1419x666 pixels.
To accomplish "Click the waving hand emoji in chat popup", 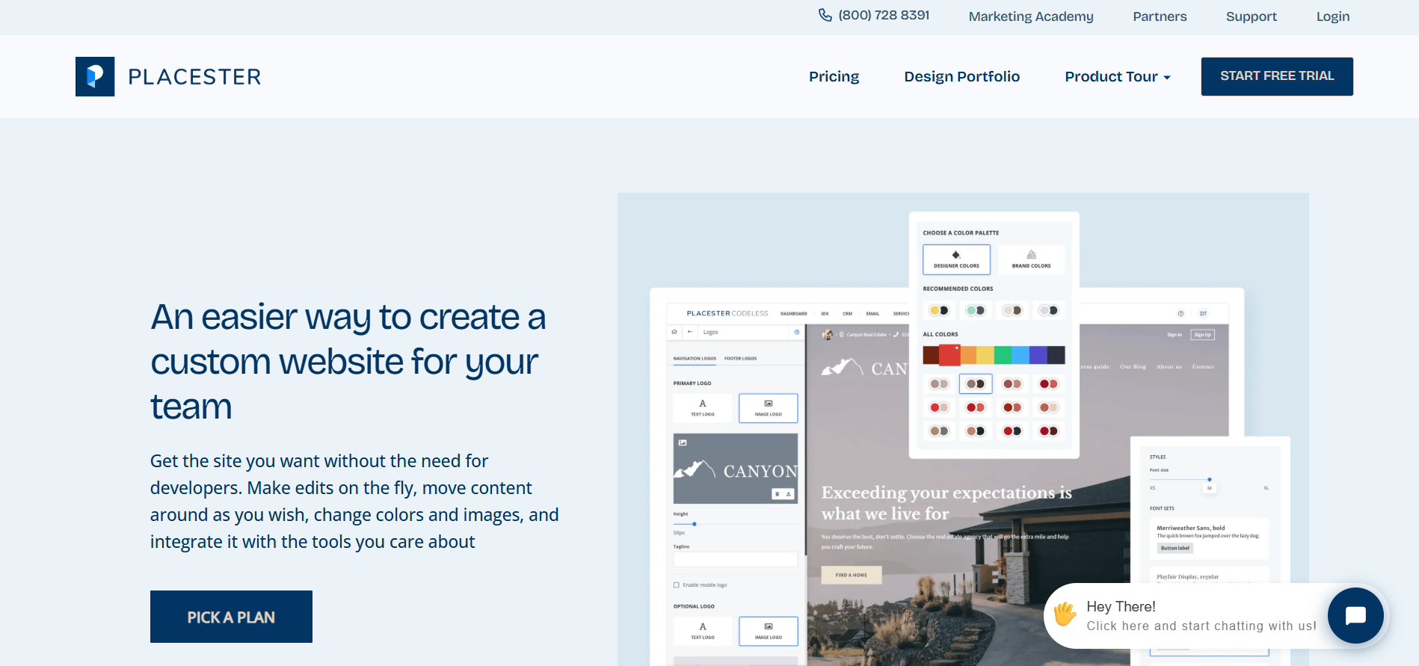I will pos(1065,614).
